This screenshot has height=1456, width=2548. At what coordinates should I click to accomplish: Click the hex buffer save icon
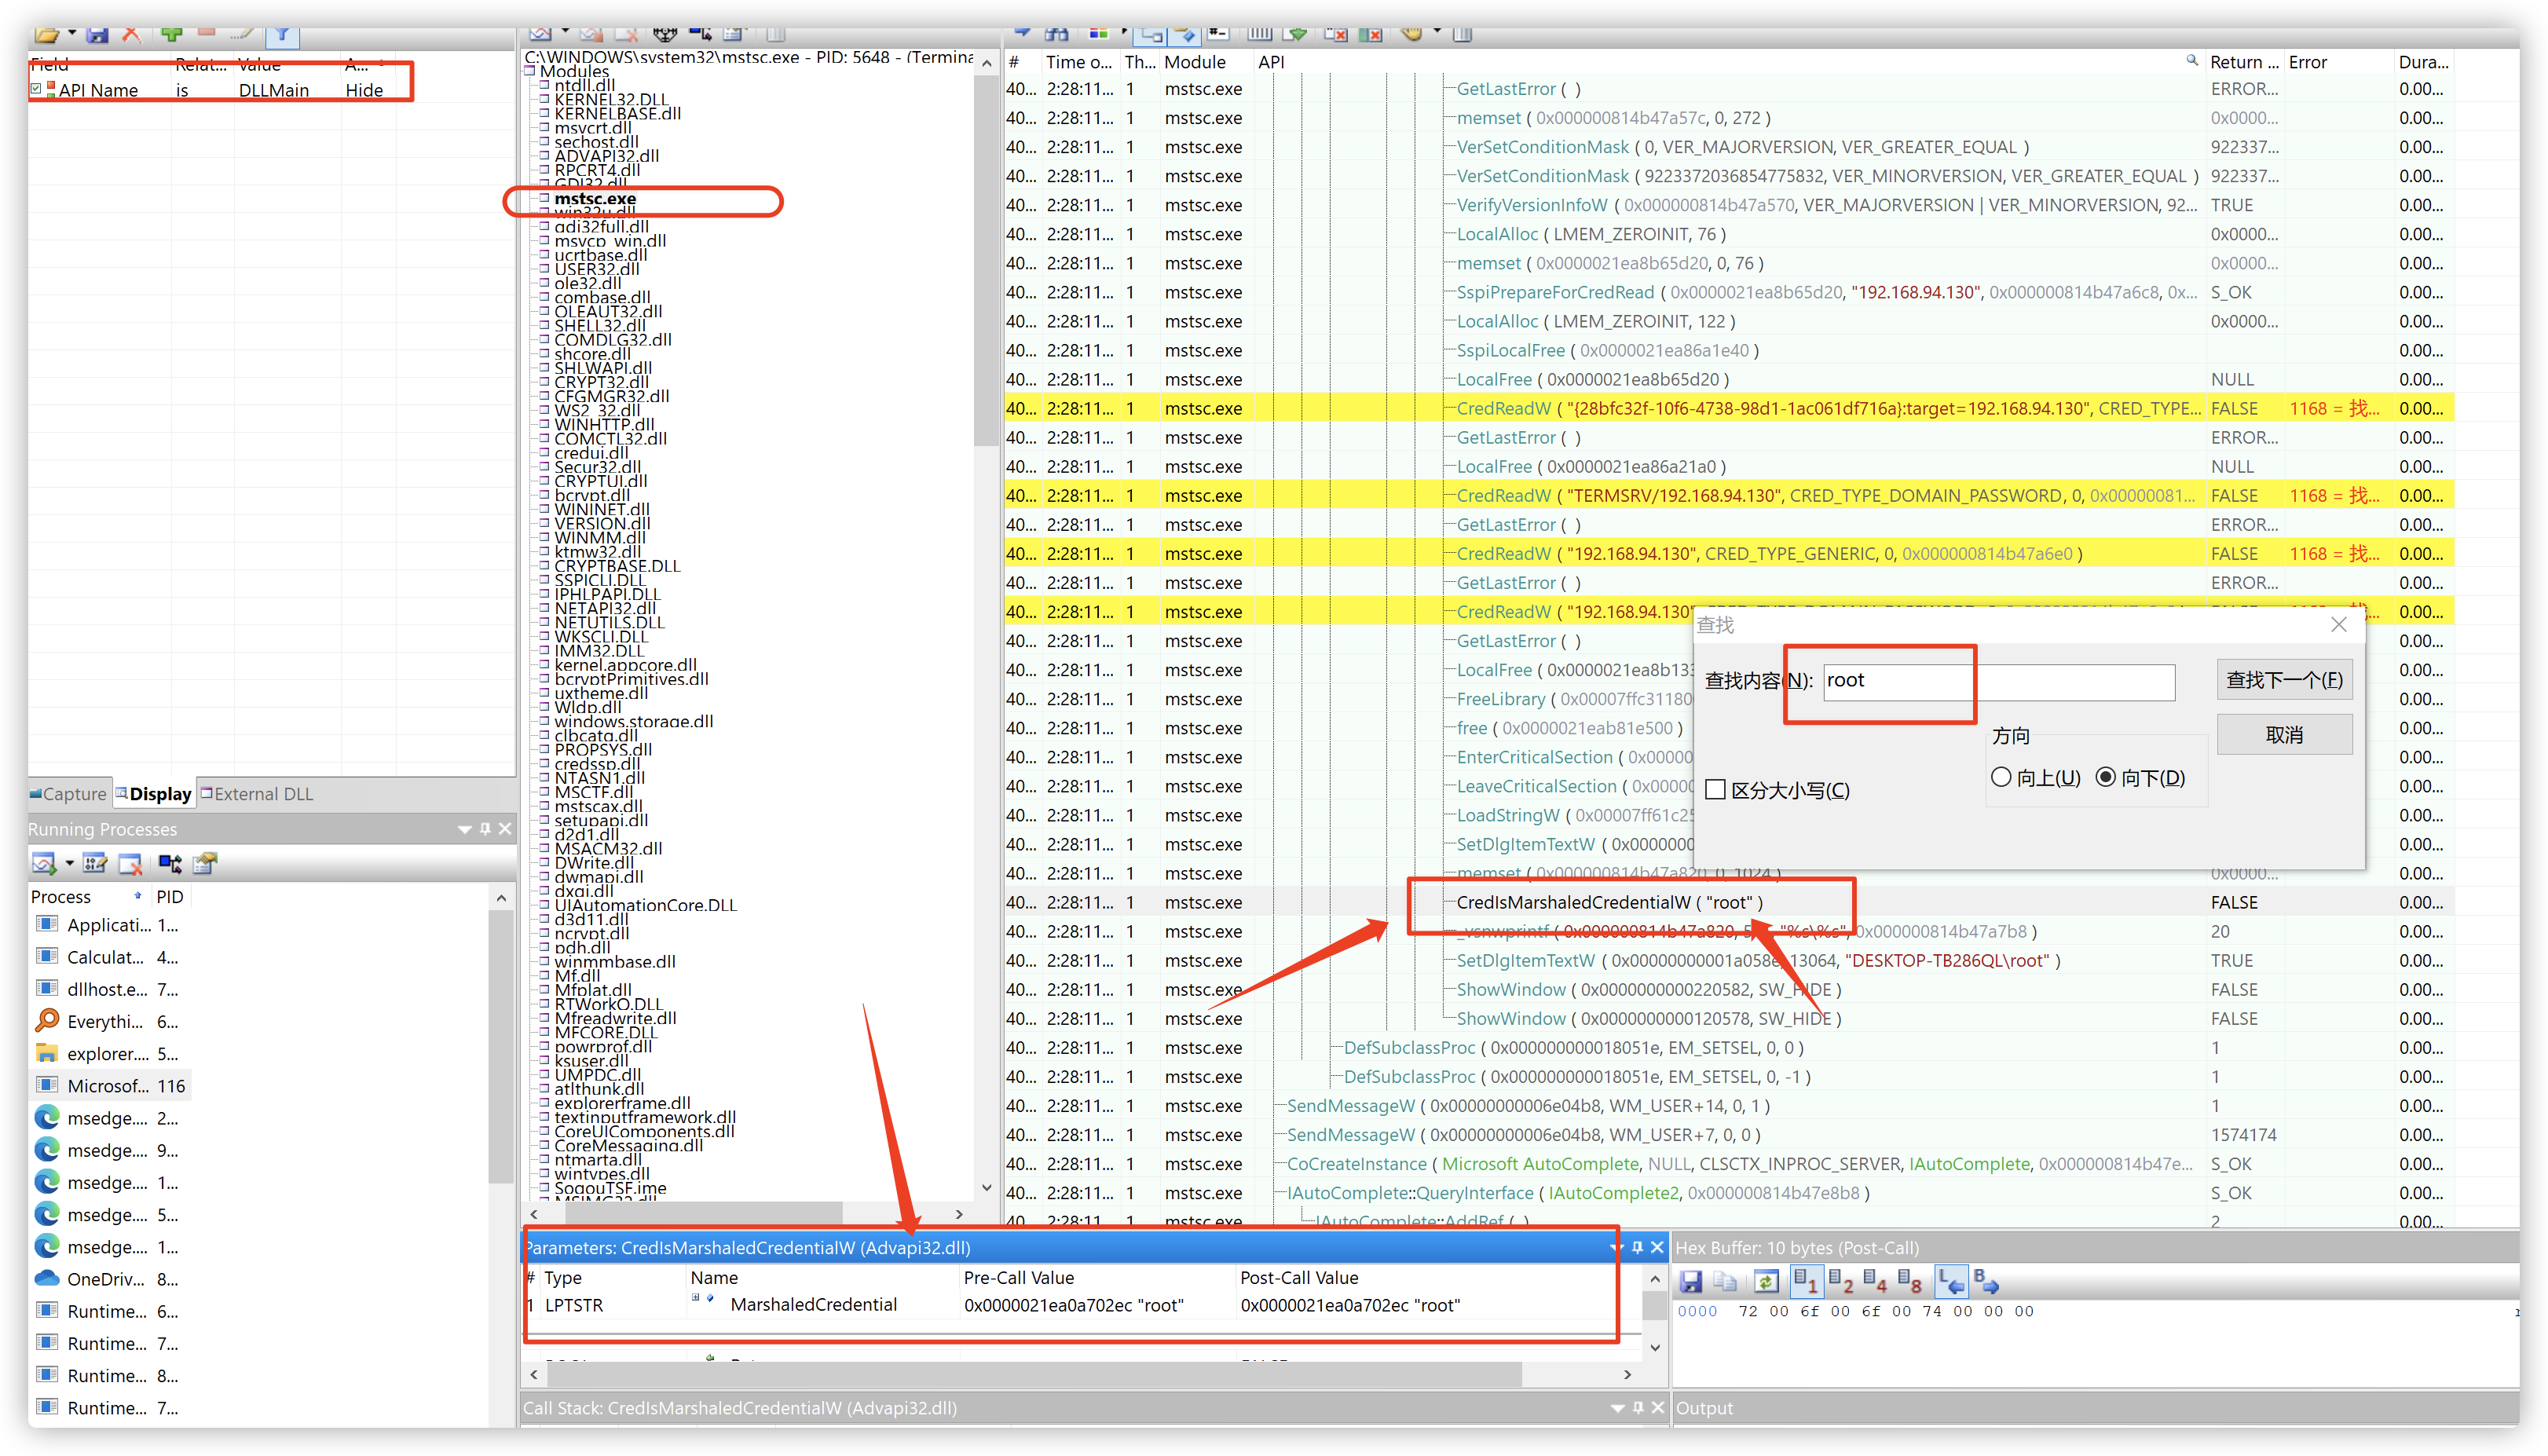pyautogui.click(x=1691, y=1282)
